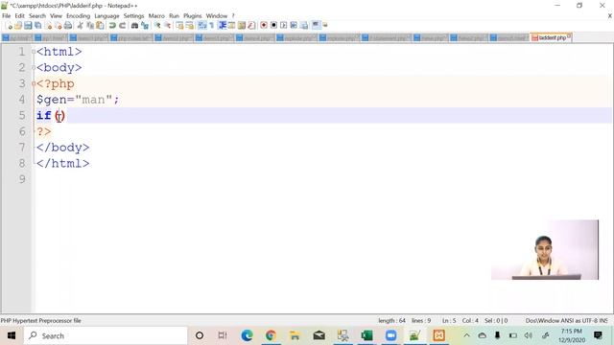Start macro recording with red Record icon
Viewport: 614px width, 345px height.
(x=264, y=26)
